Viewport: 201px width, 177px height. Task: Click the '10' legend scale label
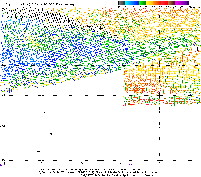coord(133,7)
